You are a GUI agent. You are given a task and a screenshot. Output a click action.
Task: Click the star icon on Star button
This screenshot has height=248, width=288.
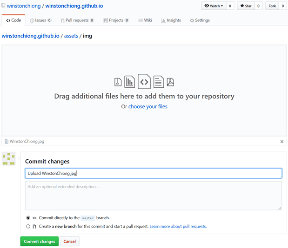pyautogui.click(x=242, y=6)
